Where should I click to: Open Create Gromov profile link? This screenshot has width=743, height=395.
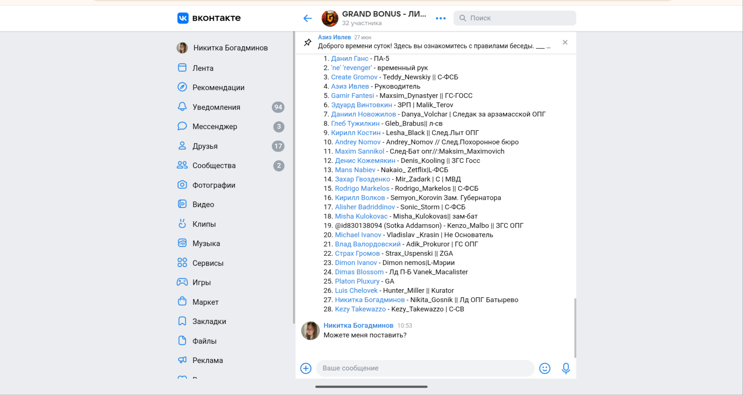[354, 77]
